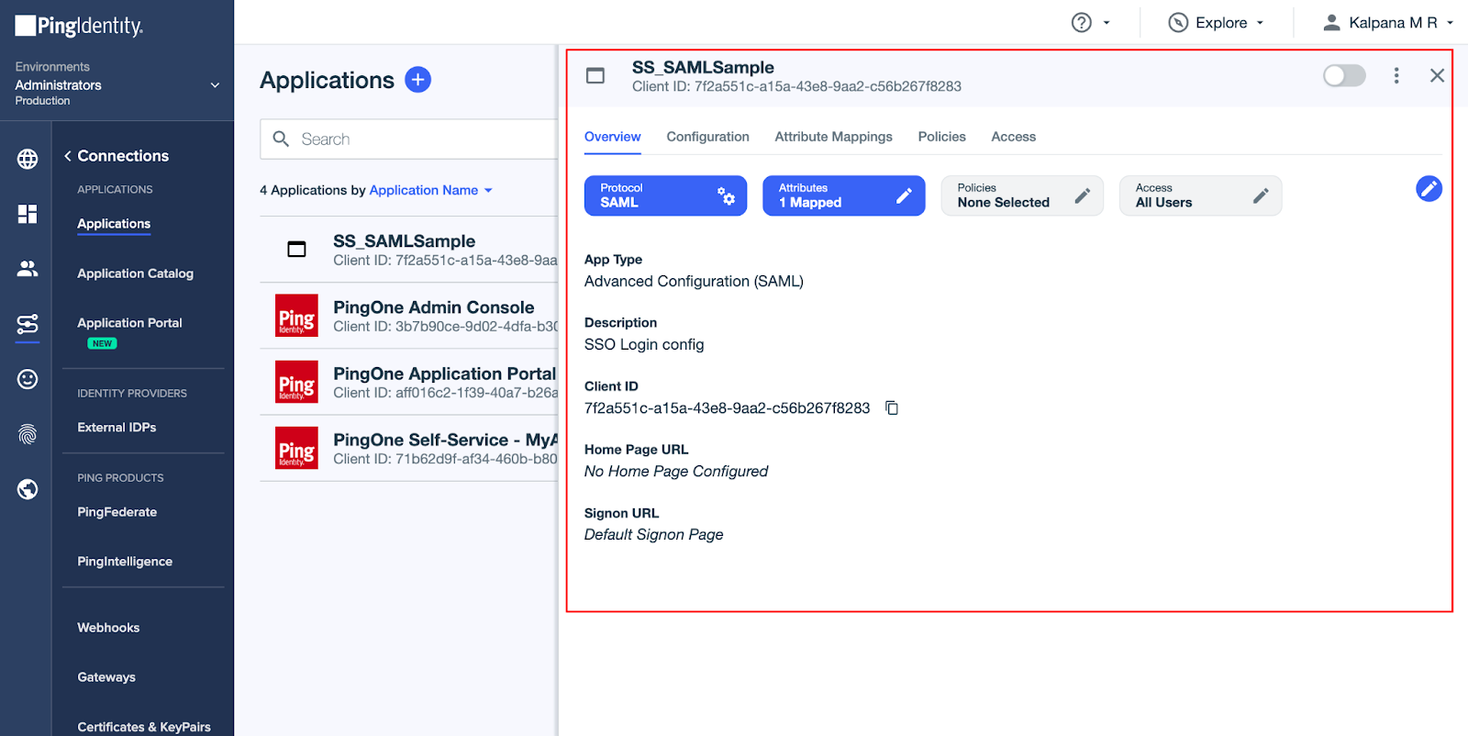
Task: Switch to the Attribute Mappings tab
Action: (833, 137)
